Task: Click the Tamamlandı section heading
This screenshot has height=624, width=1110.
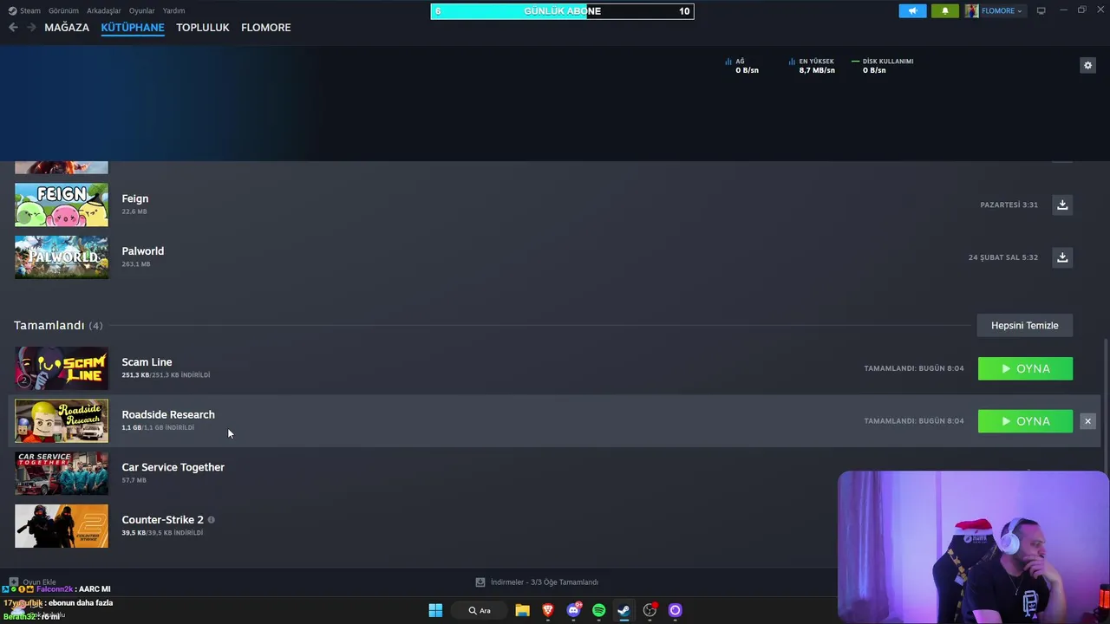Action: tap(49, 325)
